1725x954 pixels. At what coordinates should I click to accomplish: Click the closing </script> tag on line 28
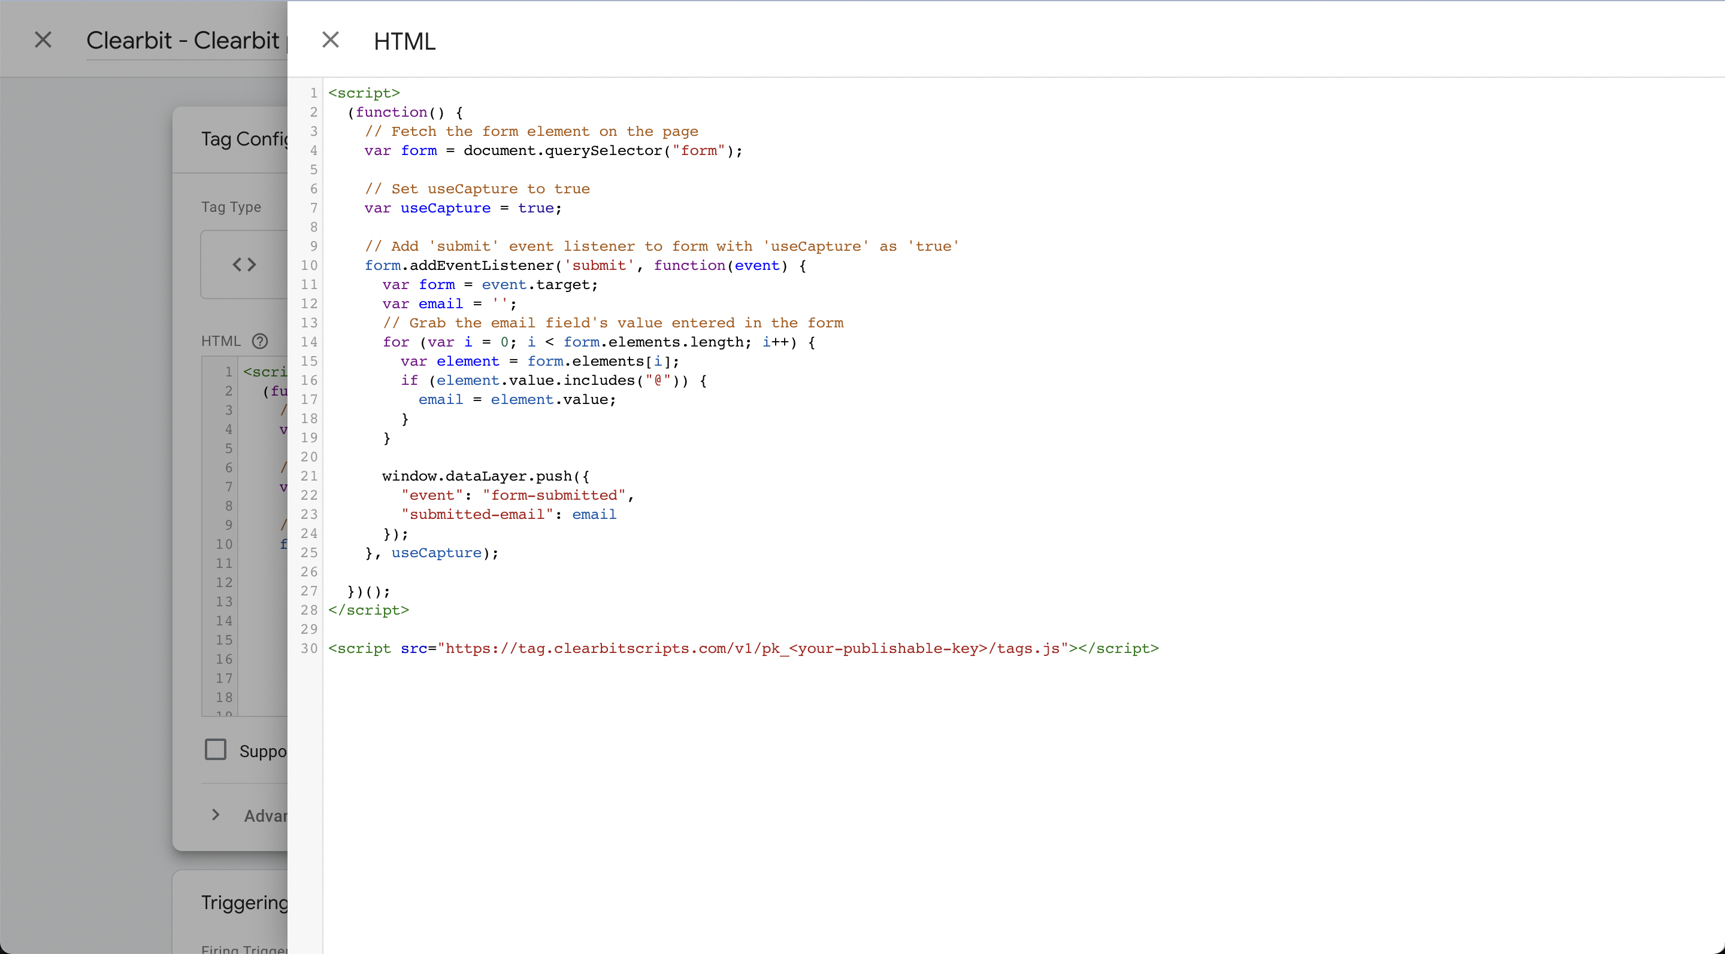coord(368,610)
